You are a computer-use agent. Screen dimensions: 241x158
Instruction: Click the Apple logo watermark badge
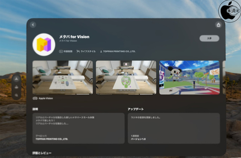230,10
